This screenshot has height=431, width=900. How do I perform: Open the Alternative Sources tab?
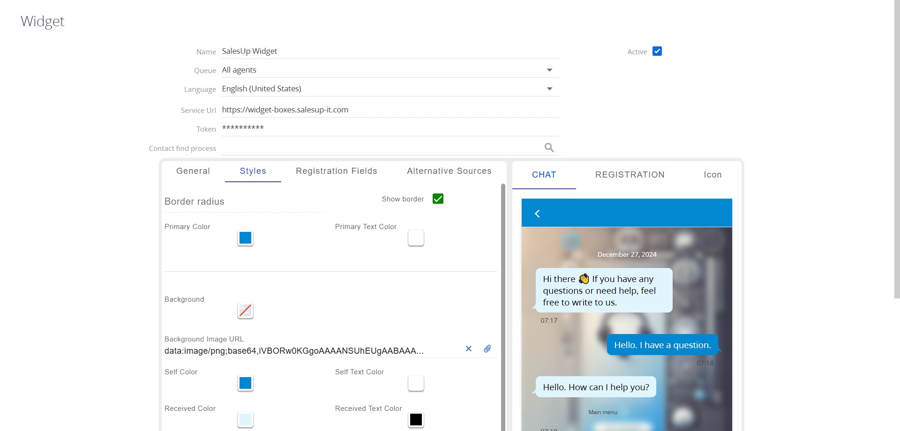click(449, 171)
